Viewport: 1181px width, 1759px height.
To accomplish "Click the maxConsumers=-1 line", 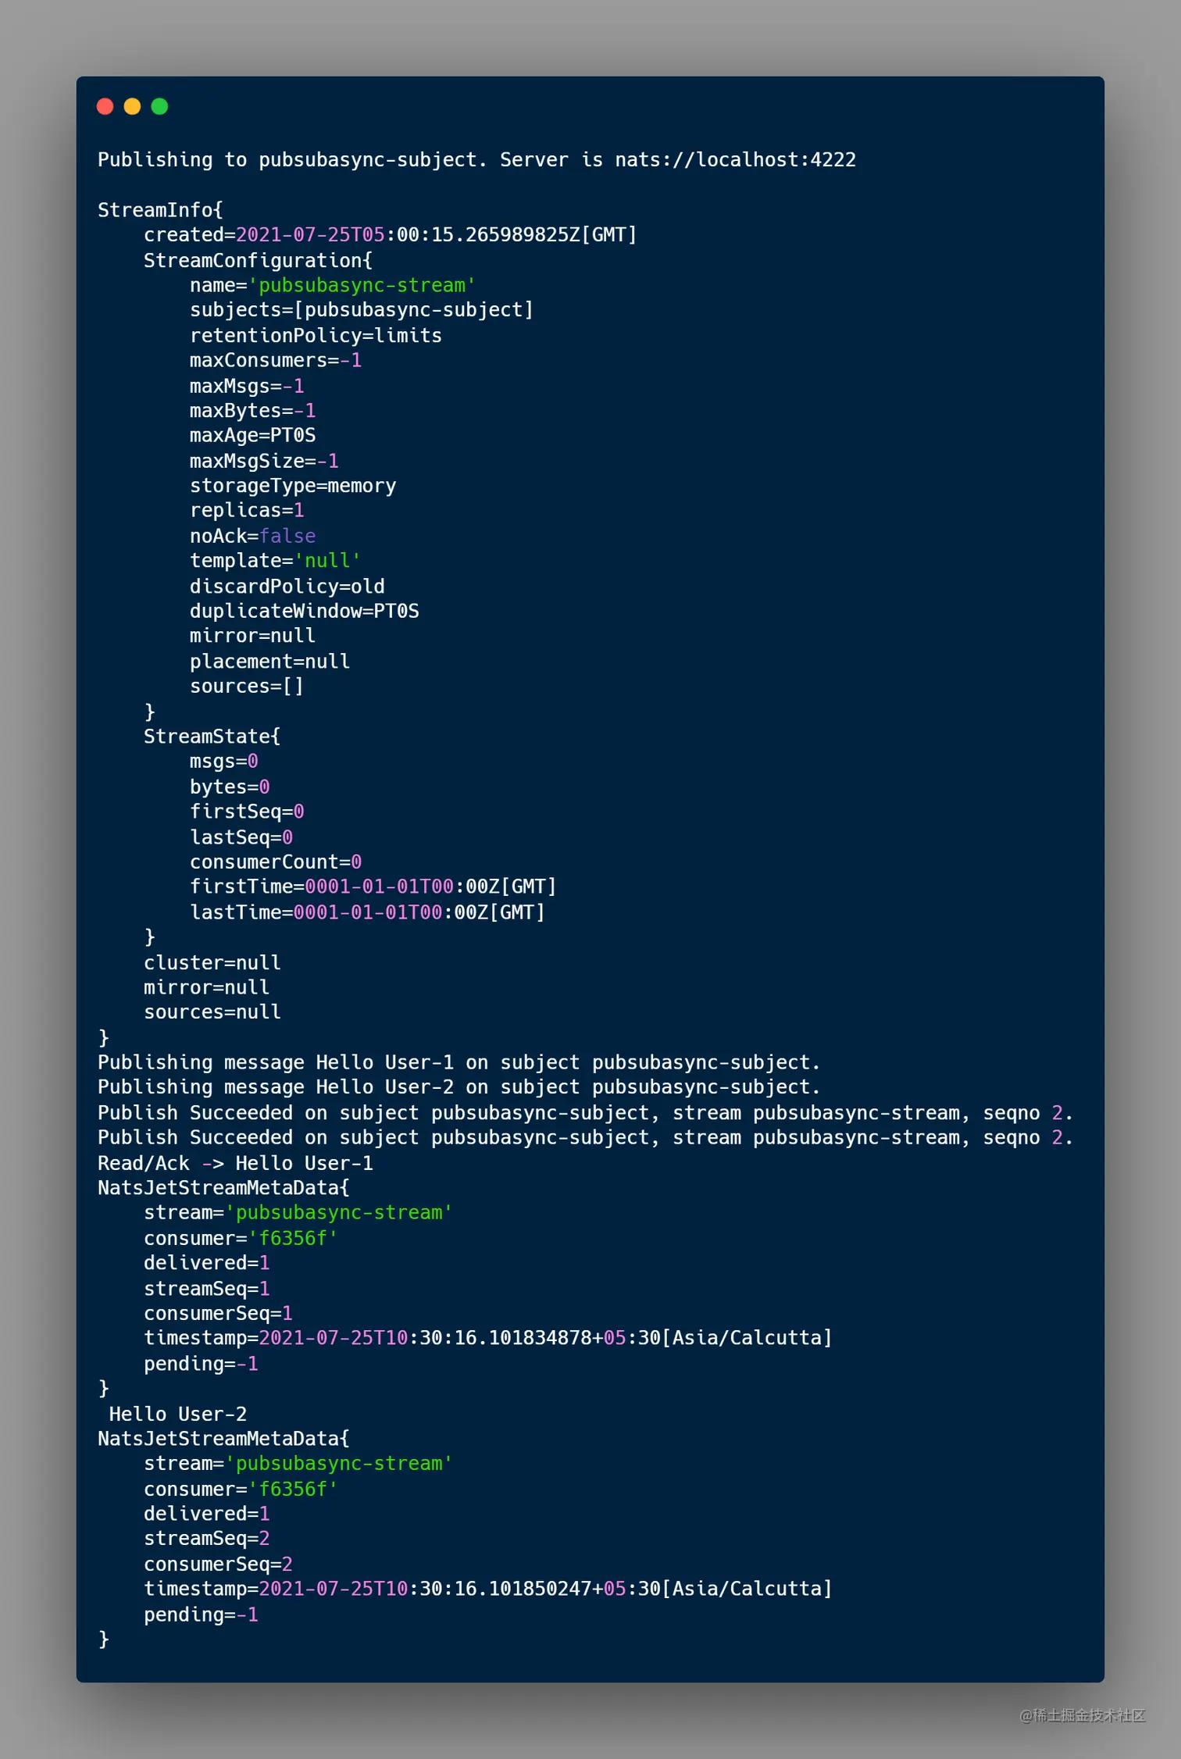I will [276, 360].
